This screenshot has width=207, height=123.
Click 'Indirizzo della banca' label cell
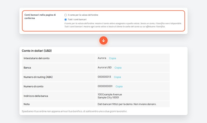click(59, 96)
